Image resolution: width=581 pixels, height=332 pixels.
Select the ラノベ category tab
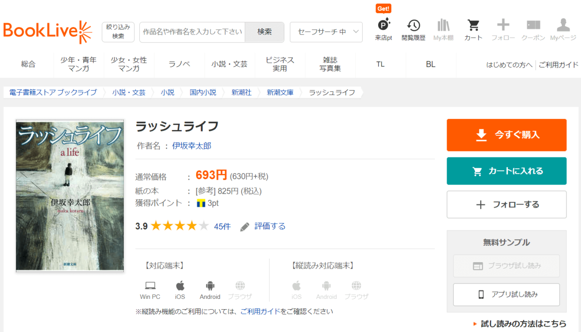pyautogui.click(x=179, y=64)
